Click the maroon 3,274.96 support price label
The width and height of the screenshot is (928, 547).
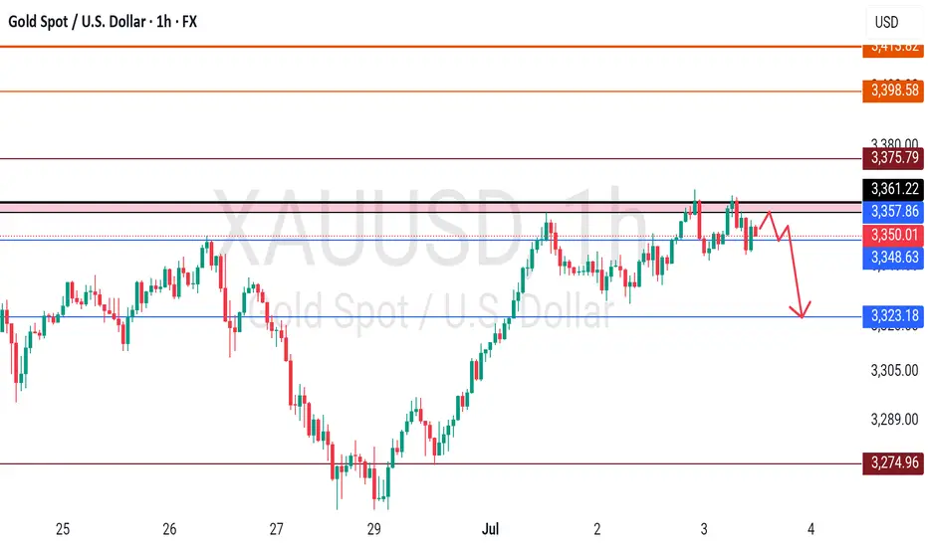click(x=893, y=461)
